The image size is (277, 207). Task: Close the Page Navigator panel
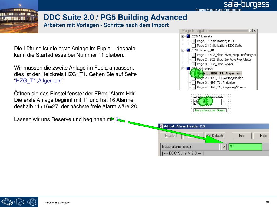(x=255, y=31)
